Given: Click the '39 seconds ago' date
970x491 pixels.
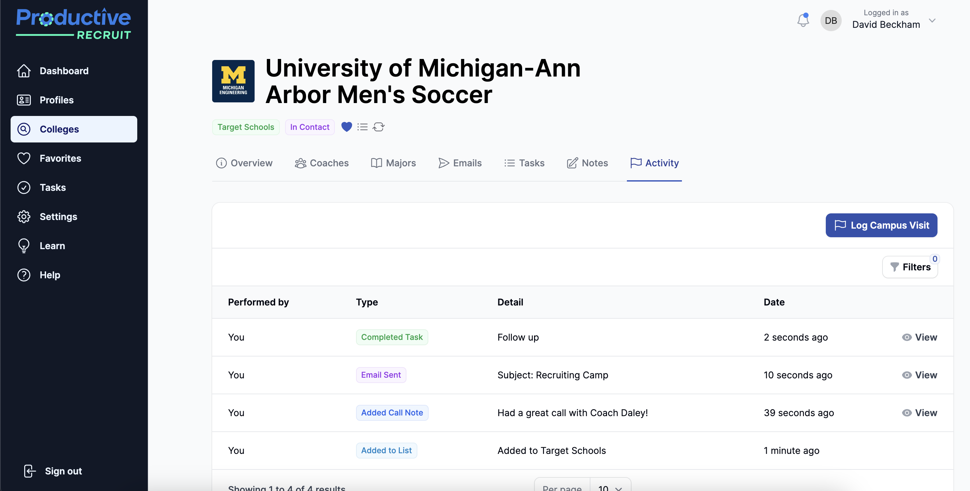Looking at the screenshot, I should (799, 413).
